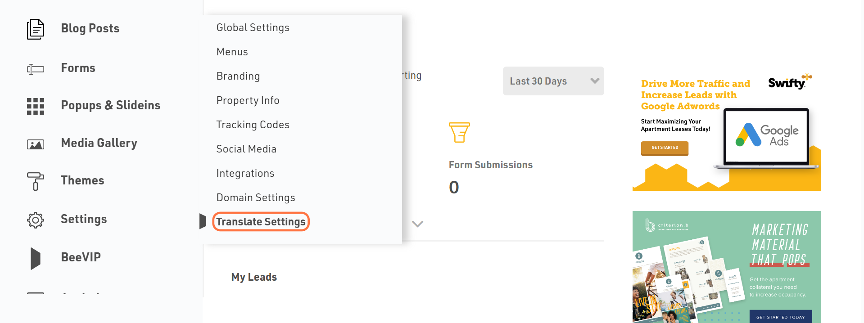
Task: Select Branding from the settings submenu
Action: [x=238, y=76]
